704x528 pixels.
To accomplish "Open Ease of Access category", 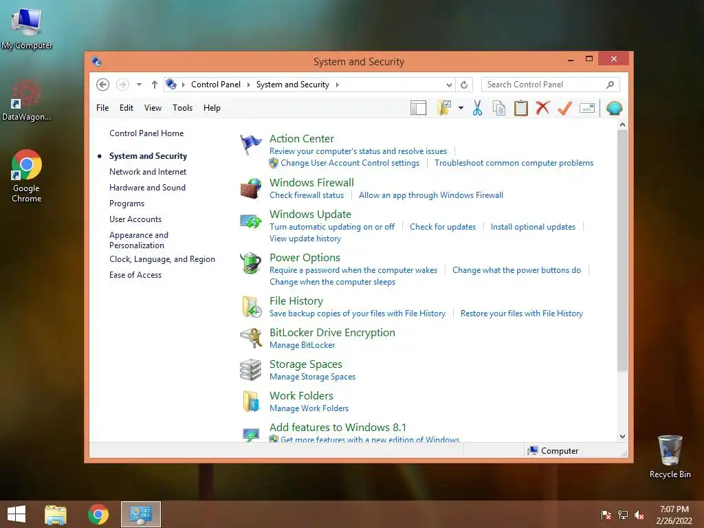I will (x=135, y=275).
